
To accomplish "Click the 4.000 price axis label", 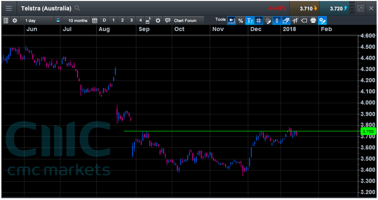I will pyautogui.click(x=368, y=103).
